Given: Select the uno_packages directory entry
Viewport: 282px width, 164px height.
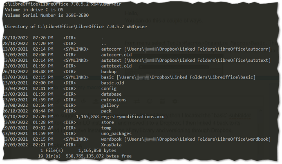Looking at the screenshot, I should click(116, 134).
